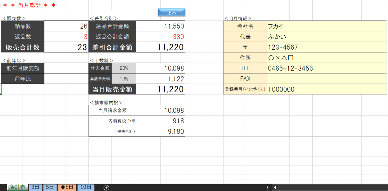The image size is (388, 191).
Task: Select the blue 5日 sheet tab
Action: tap(50, 187)
